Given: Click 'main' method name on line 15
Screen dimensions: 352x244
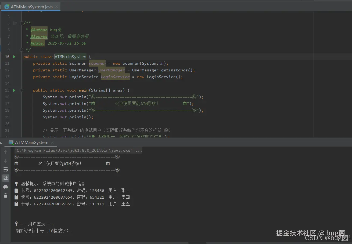Looking at the screenshot, I should (x=84, y=90).
